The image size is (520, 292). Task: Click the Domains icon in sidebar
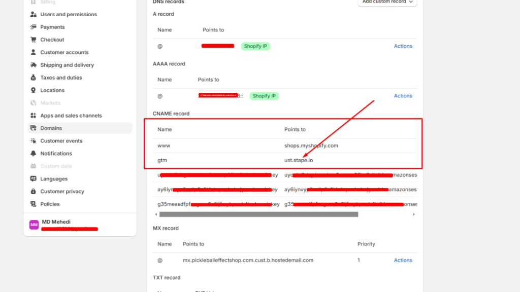coord(33,128)
